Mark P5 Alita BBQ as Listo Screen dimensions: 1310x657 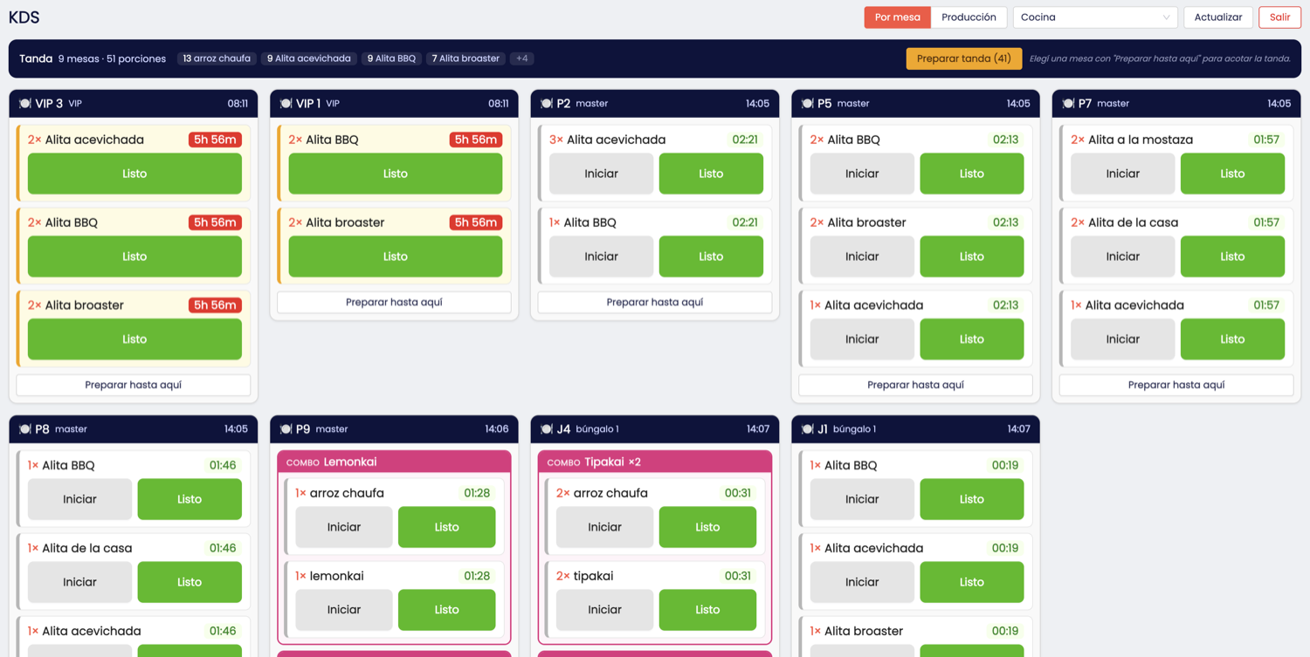click(x=972, y=174)
